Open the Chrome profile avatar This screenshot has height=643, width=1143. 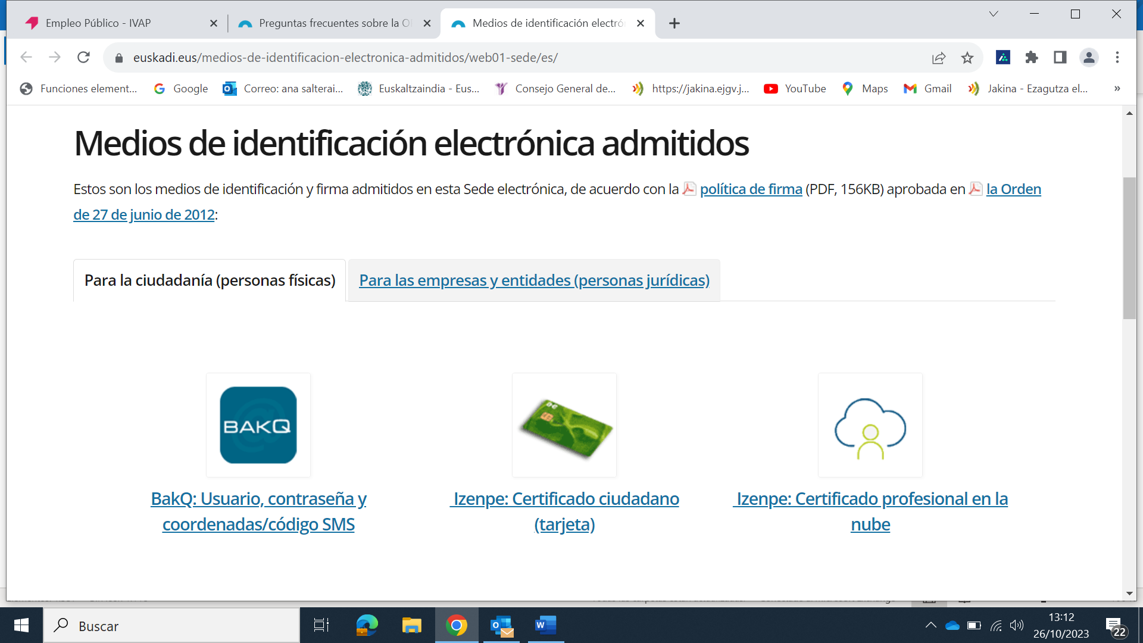tap(1089, 57)
